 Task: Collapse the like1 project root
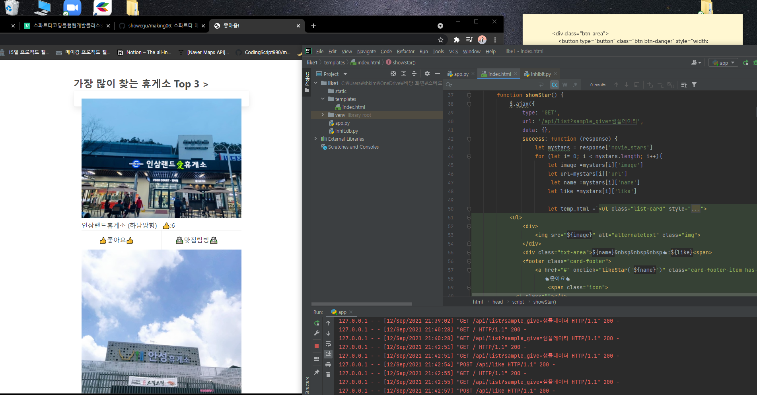tap(316, 83)
